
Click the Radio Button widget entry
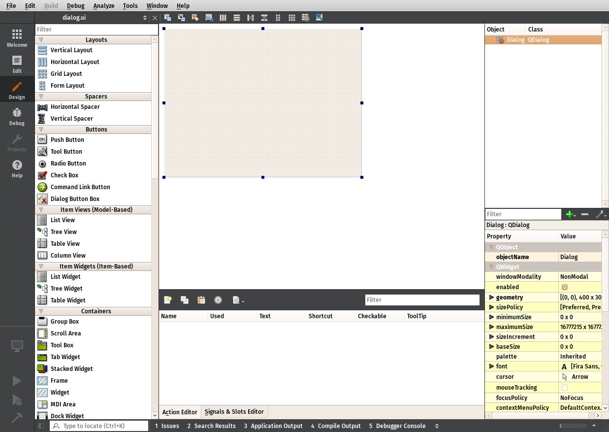pyautogui.click(x=68, y=163)
